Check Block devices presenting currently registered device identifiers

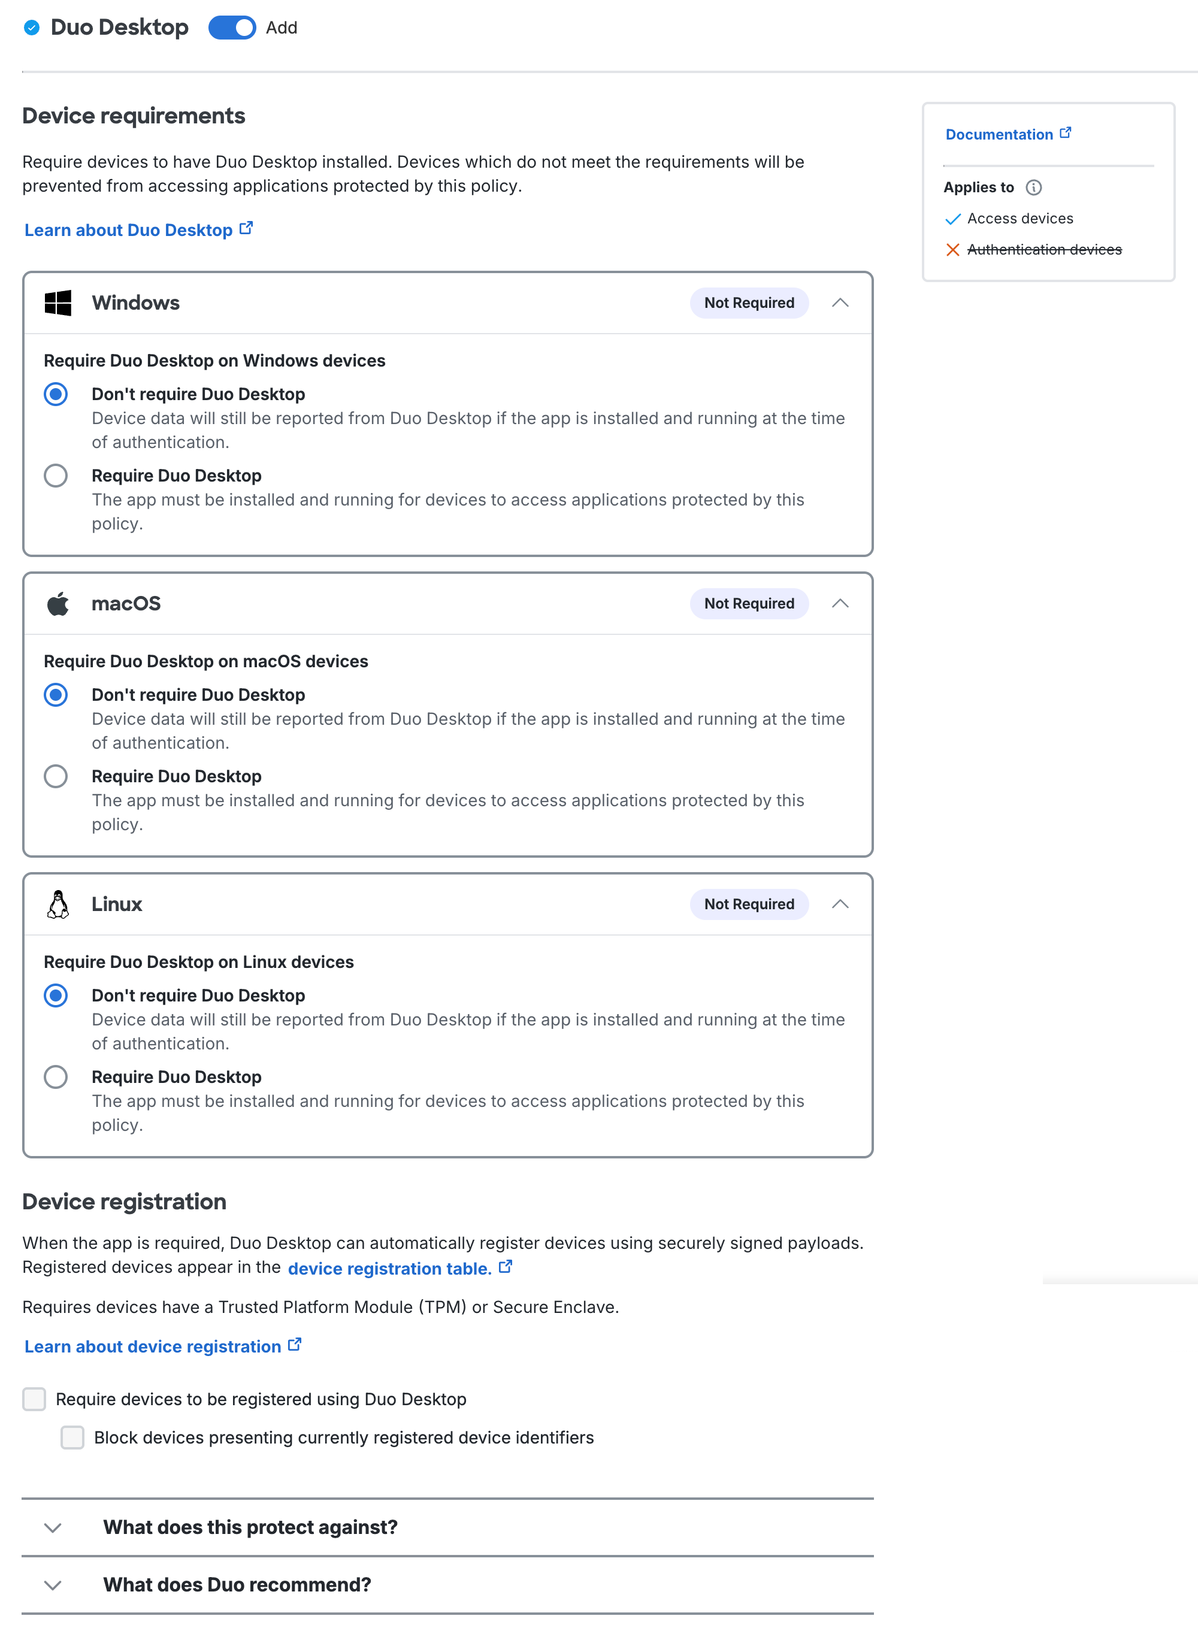72,1438
